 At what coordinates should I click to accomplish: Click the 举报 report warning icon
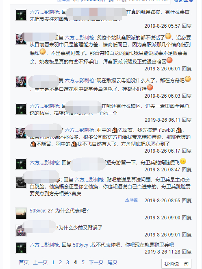[127, 200]
